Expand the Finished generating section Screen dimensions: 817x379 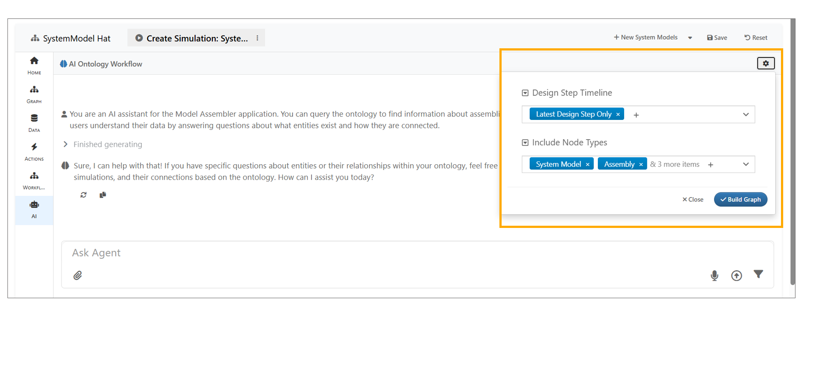click(65, 144)
